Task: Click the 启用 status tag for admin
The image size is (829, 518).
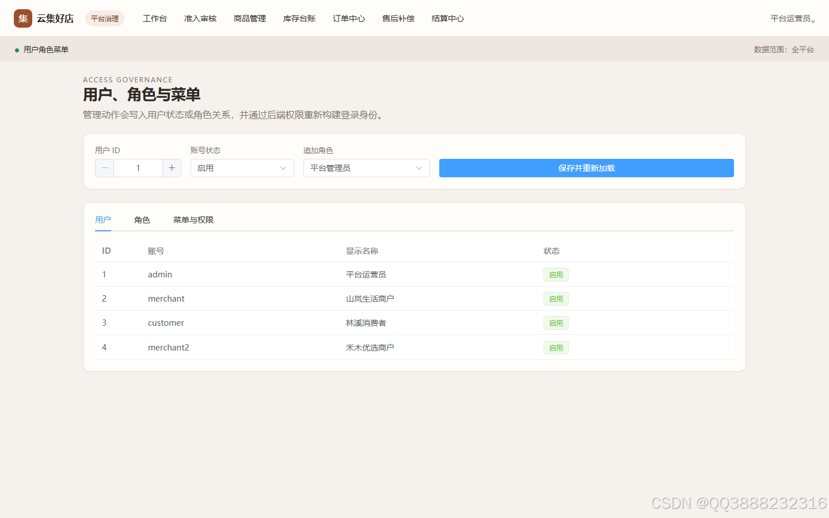Action: tap(556, 275)
